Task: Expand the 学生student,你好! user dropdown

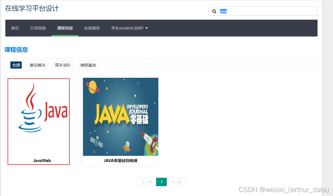Action: click(130, 28)
